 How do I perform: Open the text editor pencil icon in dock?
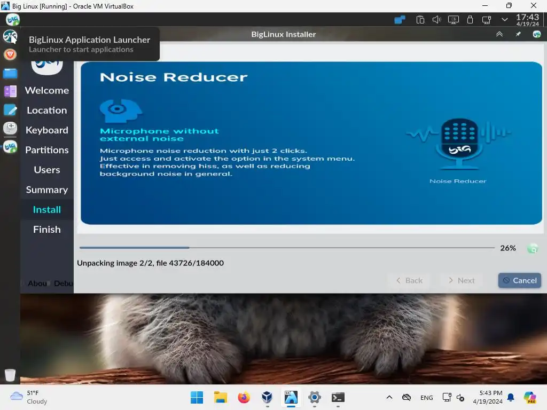(x=10, y=110)
